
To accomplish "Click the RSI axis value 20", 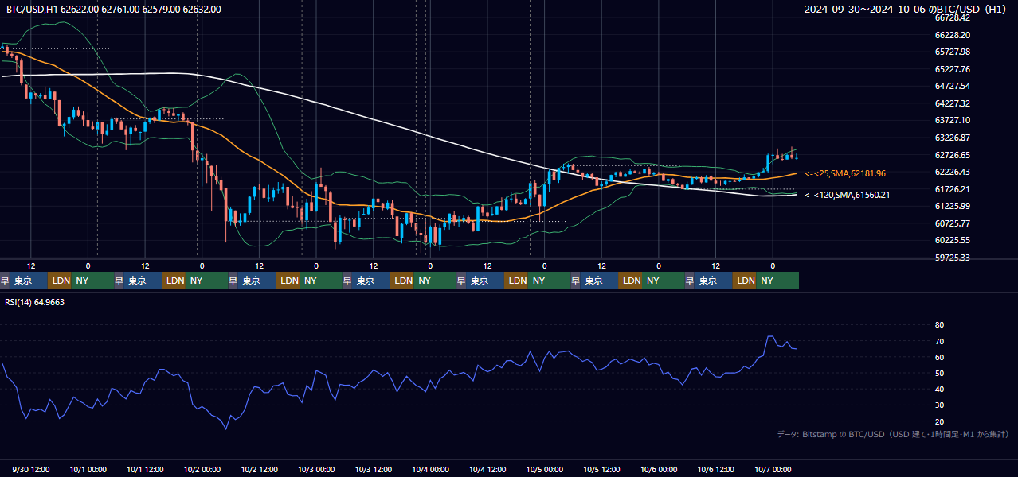I will (x=939, y=421).
